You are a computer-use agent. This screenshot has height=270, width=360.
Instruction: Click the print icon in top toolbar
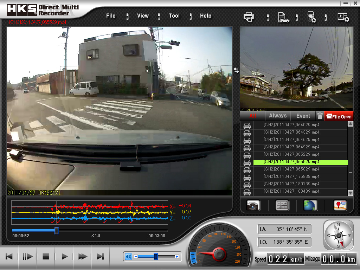pos(249,17)
